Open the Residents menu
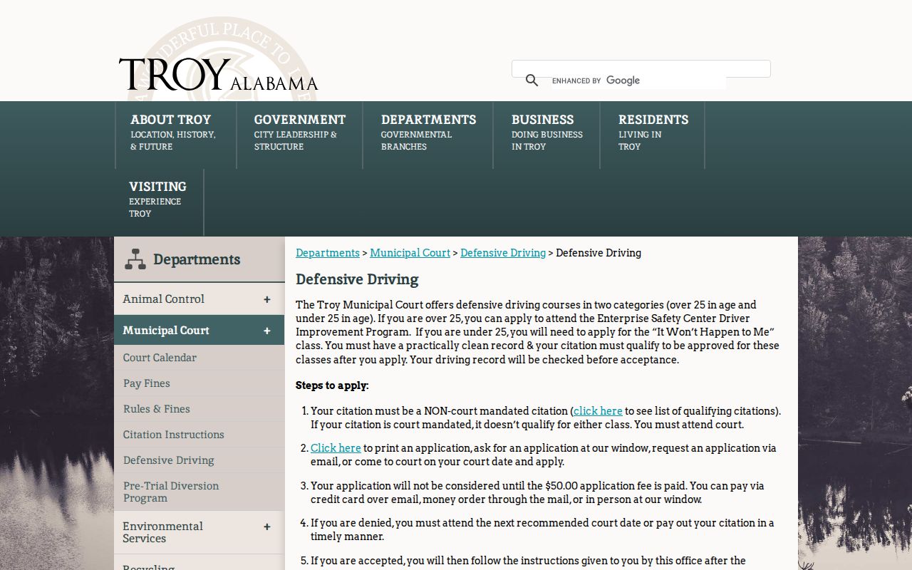The height and width of the screenshot is (570, 912). [x=653, y=135]
